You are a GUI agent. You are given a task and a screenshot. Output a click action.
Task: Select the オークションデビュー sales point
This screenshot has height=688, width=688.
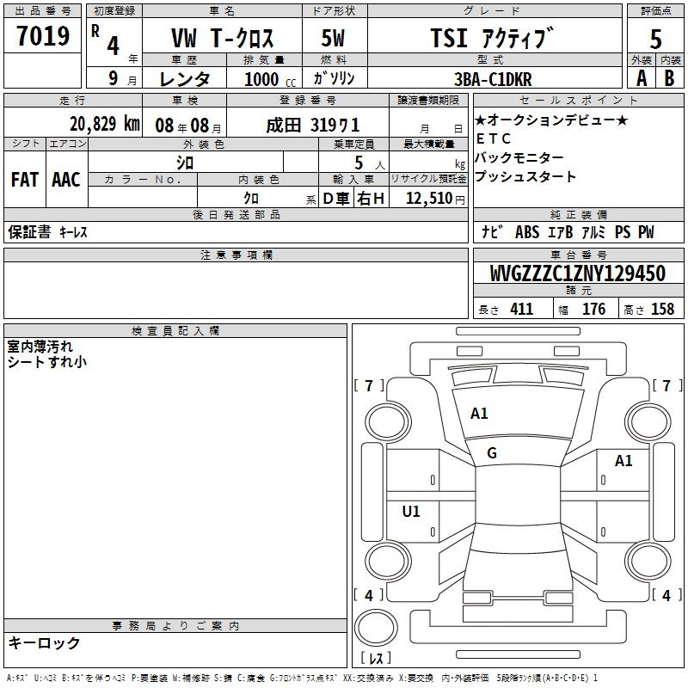point(551,120)
